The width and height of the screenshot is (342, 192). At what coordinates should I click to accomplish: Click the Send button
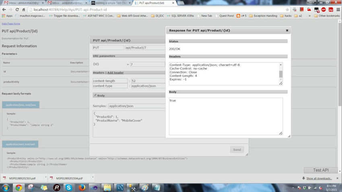(x=237, y=149)
